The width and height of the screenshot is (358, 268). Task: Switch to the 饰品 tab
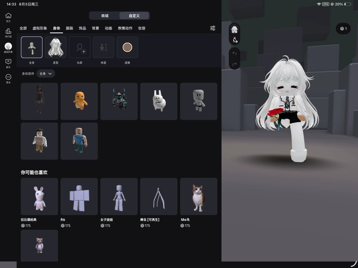(x=83, y=28)
